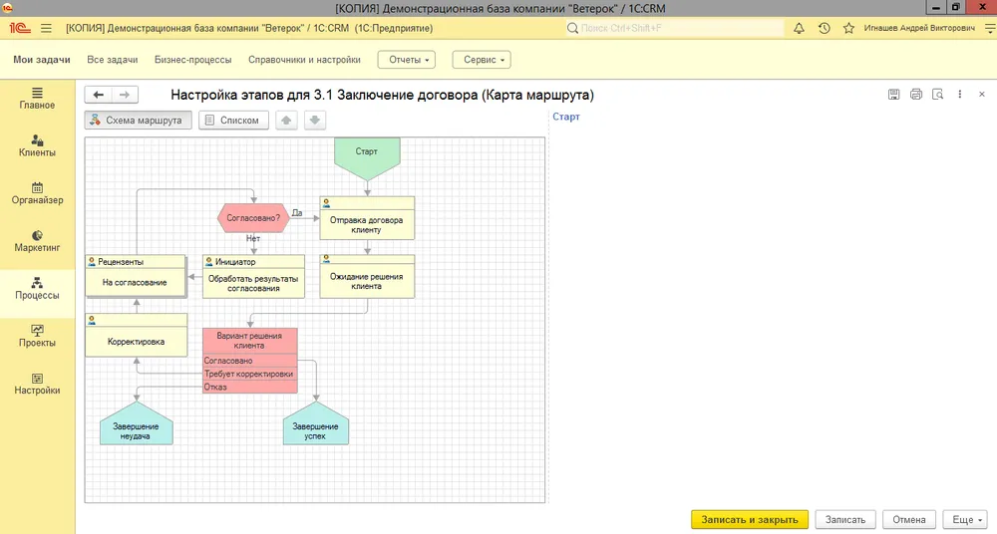
Task: Open the Клиенты section
Action: 37,146
